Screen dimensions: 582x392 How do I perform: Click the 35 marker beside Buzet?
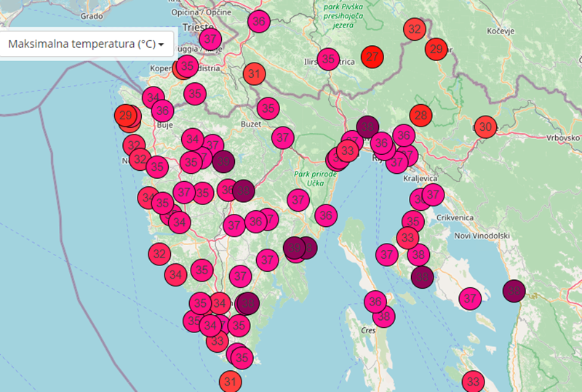coord(268,108)
